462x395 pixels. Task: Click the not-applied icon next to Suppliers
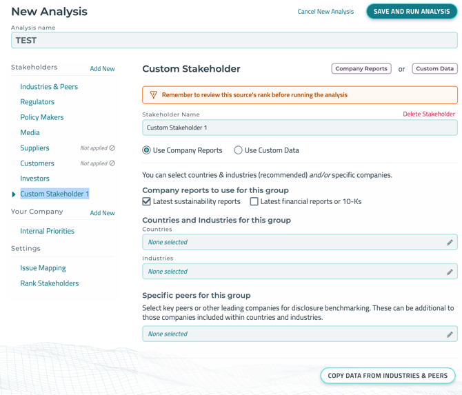click(112, 148)
